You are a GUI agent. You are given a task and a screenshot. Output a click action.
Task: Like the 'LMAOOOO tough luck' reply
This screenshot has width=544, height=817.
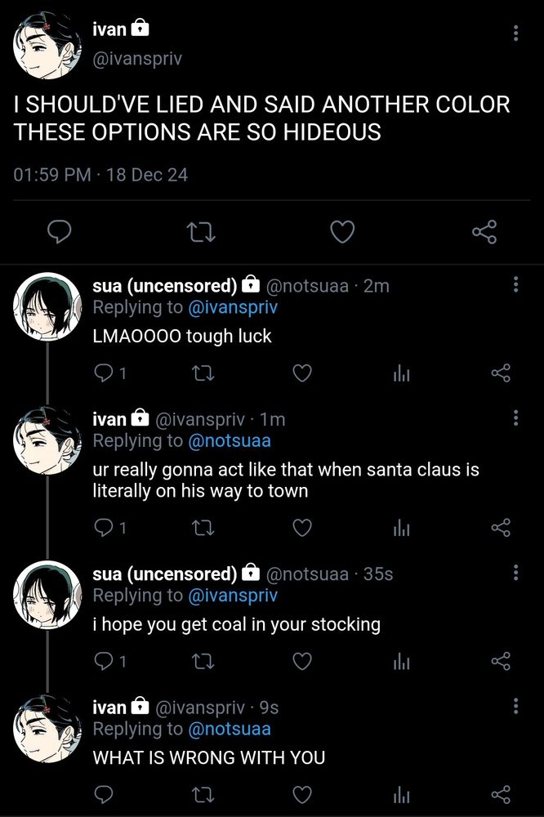(x=302, y=373)
